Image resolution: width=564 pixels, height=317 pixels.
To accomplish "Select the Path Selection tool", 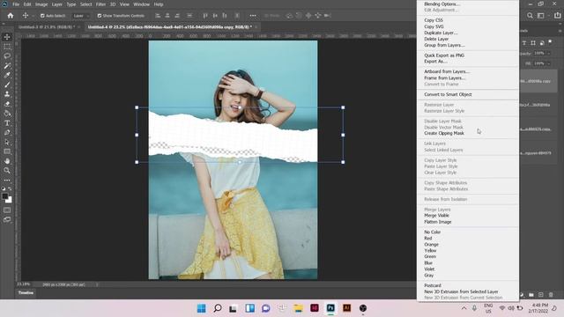I will (x=7, y=142).
